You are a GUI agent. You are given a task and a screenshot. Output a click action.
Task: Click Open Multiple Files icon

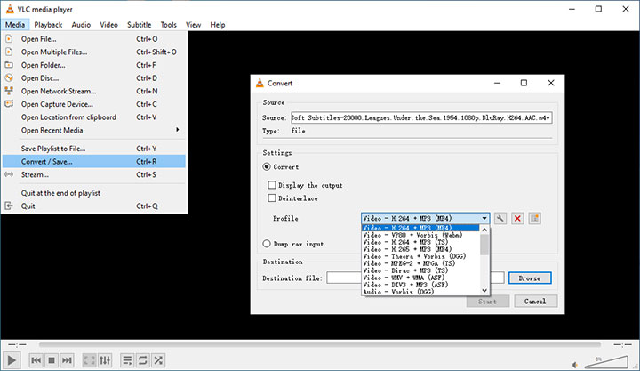[x=9, y=52]
